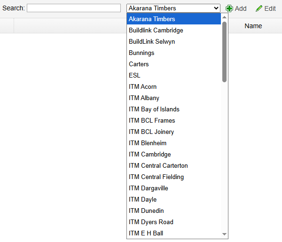Select ITM Acorn option

(x=143, y=87)
